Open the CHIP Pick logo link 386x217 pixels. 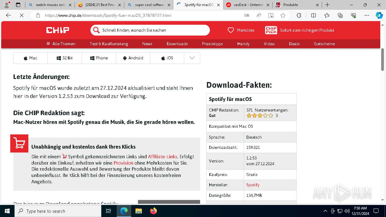[271, 30]
